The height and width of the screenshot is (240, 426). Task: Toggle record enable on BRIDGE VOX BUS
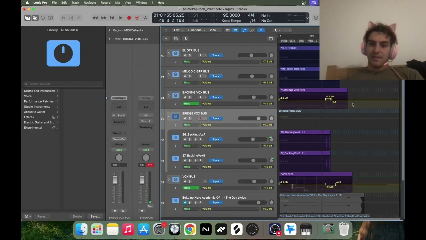(x=200, y=118)
